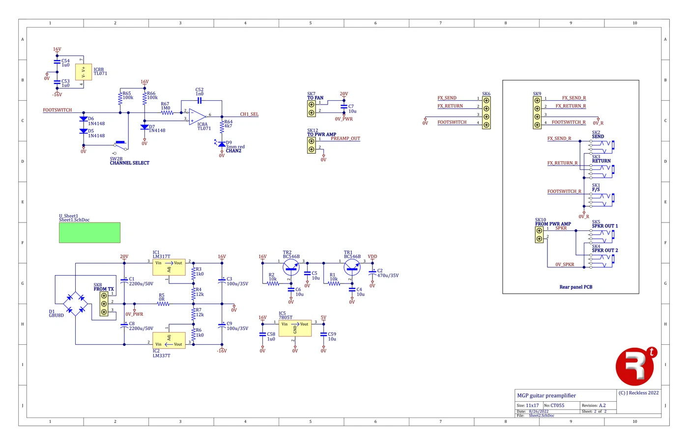Select the Sheet2.SchDoc file name text

[542, 416]
